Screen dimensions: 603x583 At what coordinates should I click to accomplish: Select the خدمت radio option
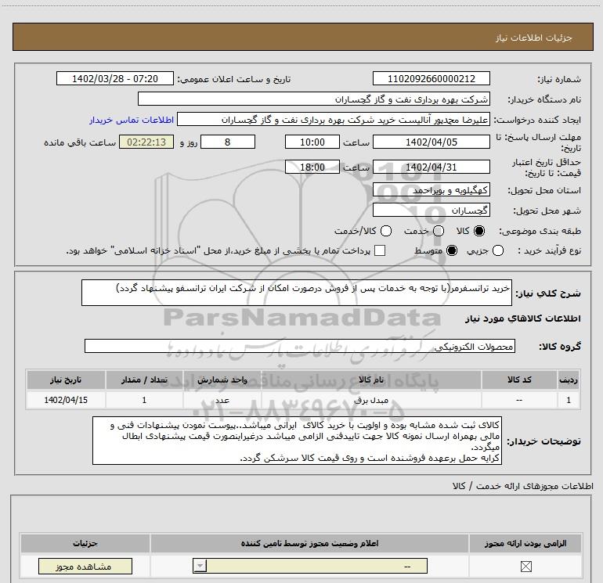click(x=439, y=231)
